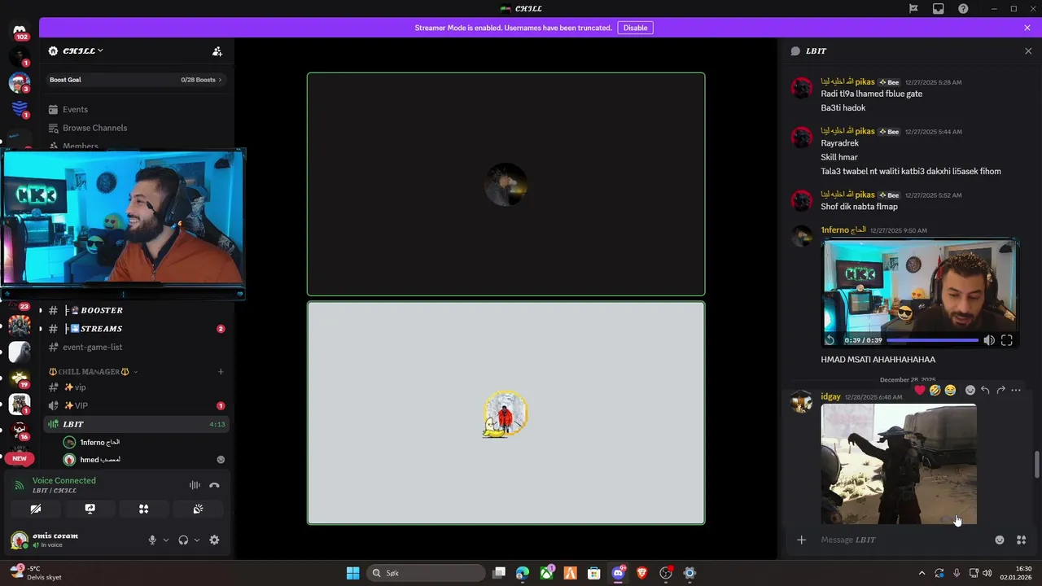Toggle noise suppression waveform icon
The width and height of the screenshot is (1042, 586).
tap(195, 485)
